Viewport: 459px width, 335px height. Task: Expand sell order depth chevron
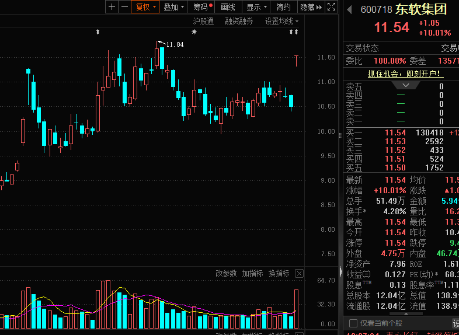click(406, 85)
